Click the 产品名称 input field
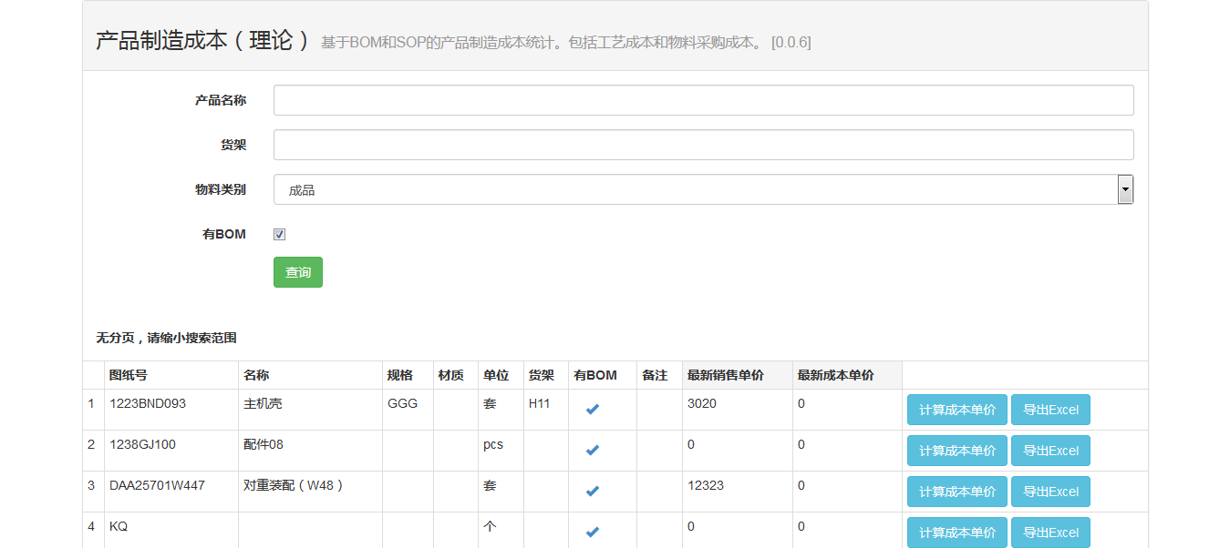Screen dimensions: 1230x548 coord(702,99)
